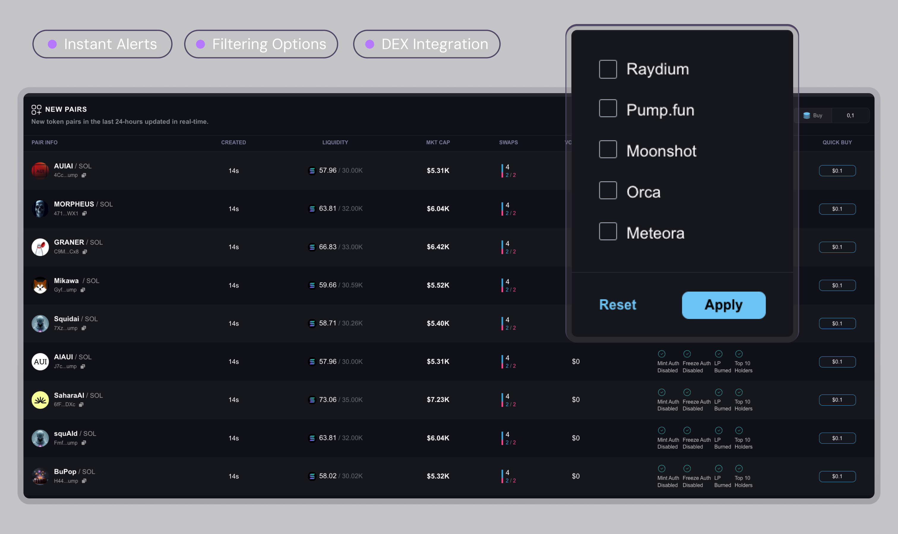Screen dimensions: 898x534
Task: Click the SOL icon in AUIAI liquidity
Action: tap(312, 171)
